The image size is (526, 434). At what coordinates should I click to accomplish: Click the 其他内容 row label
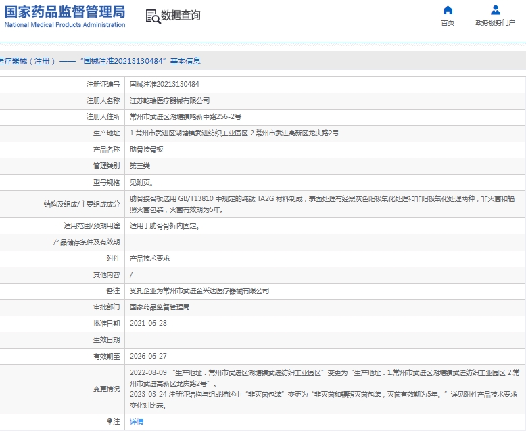[x=106, y=275]
